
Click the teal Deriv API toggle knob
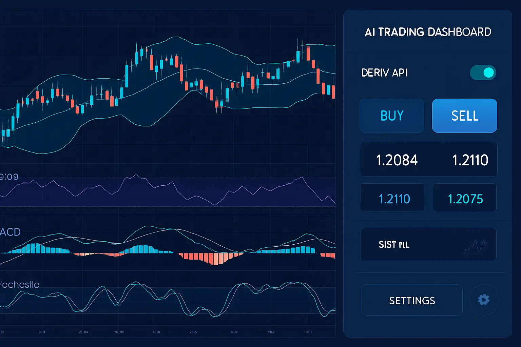[x=488, y=72]
